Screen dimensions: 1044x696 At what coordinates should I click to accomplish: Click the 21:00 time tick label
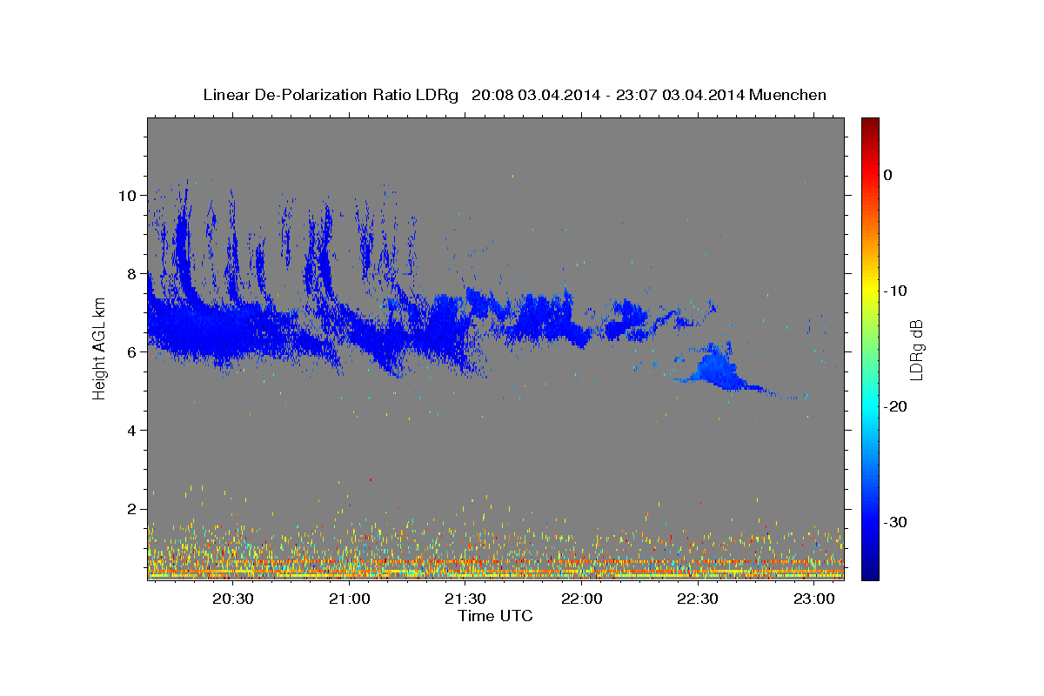[349, 599]
